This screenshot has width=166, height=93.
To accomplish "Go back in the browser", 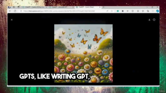I will point(10,11).
